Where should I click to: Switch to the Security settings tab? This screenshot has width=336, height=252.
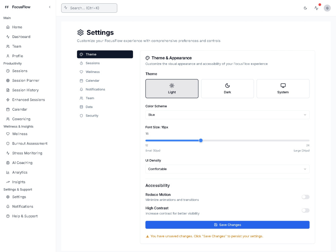tap(105, 116)
